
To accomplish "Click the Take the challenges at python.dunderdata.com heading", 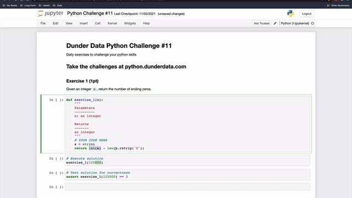I will click(126, 67).
